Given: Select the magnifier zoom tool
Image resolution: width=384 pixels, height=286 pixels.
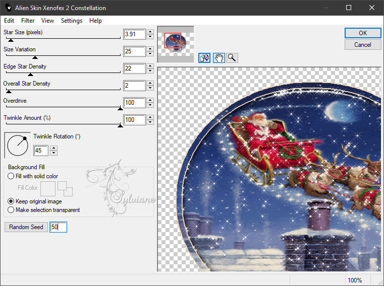Looking at the screenshot, I should coord(232,58).
